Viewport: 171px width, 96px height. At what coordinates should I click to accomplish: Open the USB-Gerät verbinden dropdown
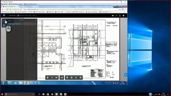tap(17, 4)
